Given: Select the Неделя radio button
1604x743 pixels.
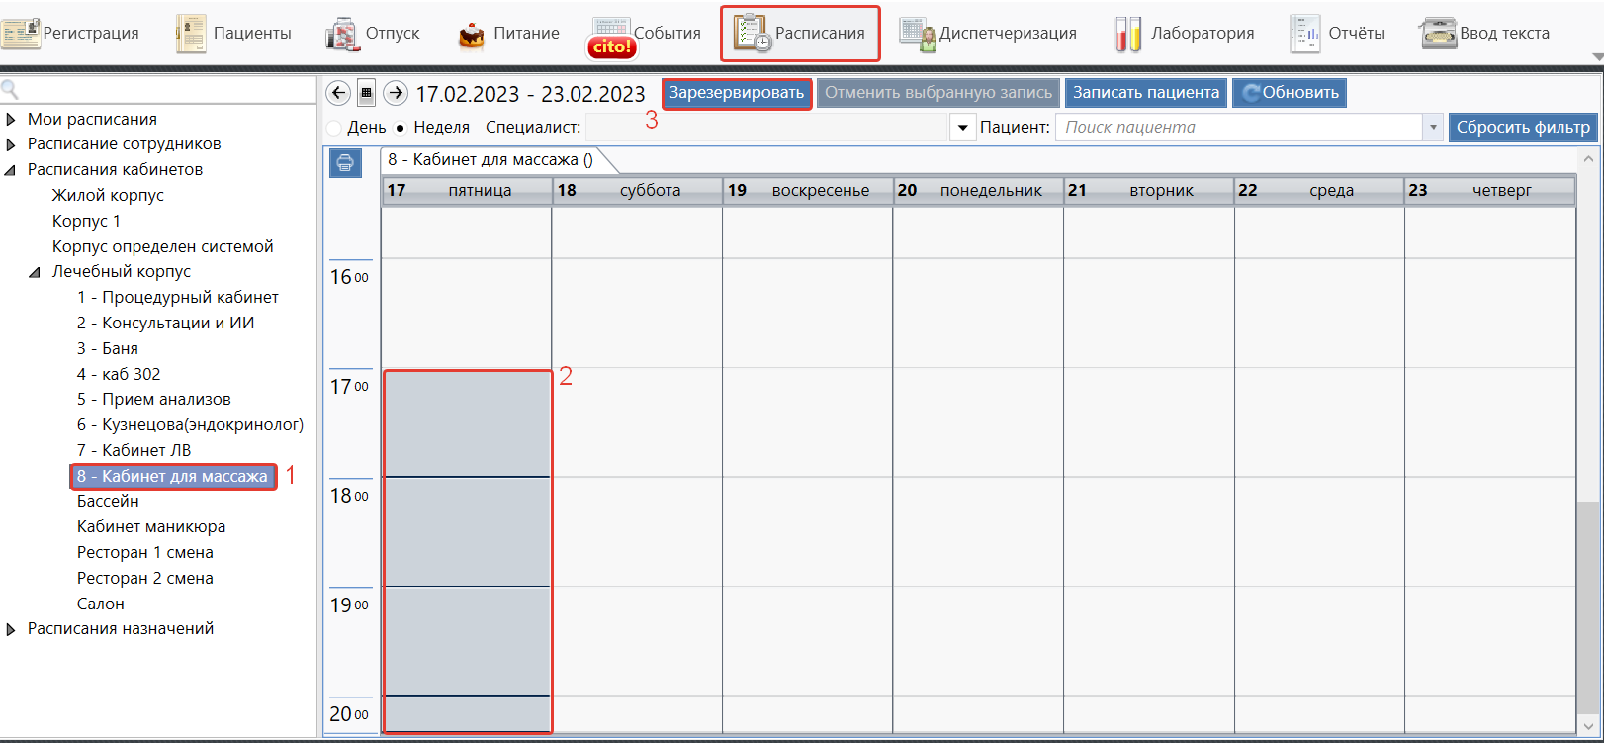Looking at the screenshot, I should (x=401, y=128).
